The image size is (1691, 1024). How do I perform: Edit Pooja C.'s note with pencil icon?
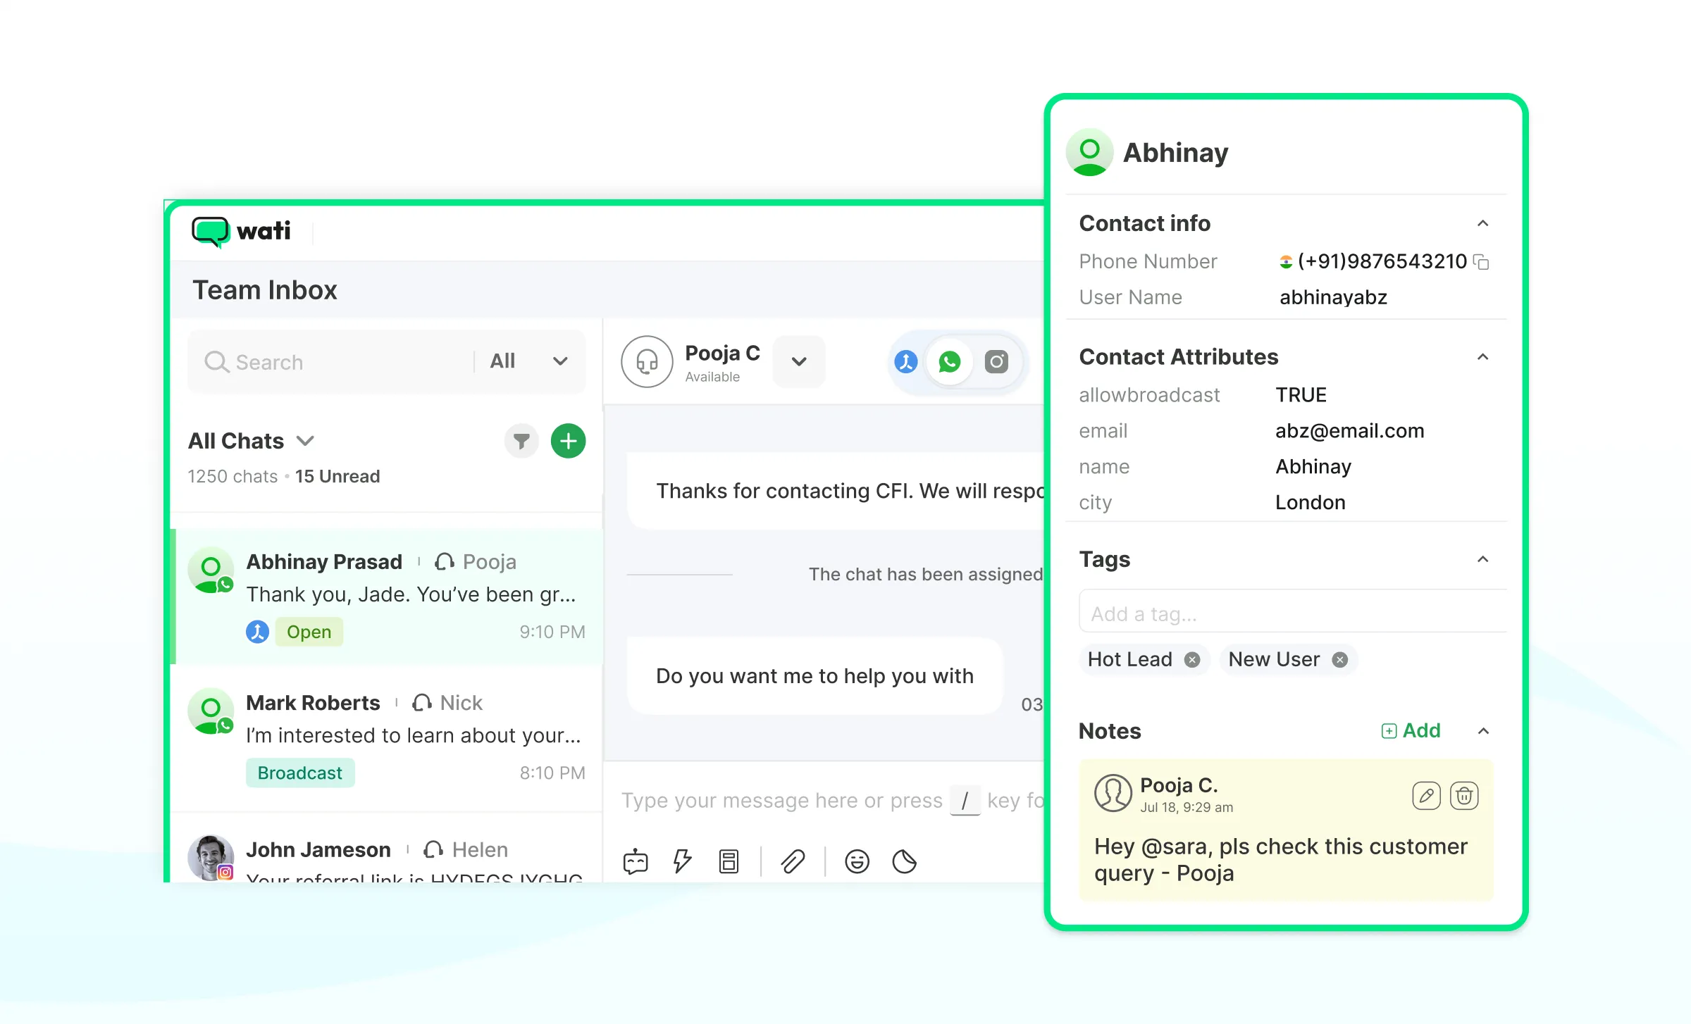pyautogui.click(x=1426, y=796)
